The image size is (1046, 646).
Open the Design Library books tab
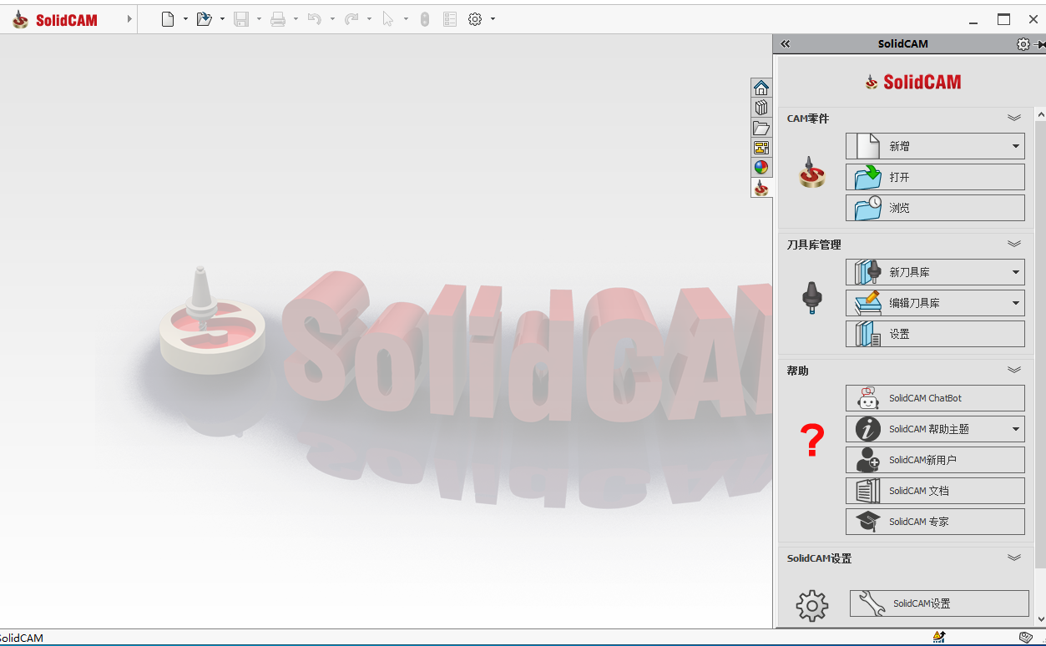click(761, 108)
